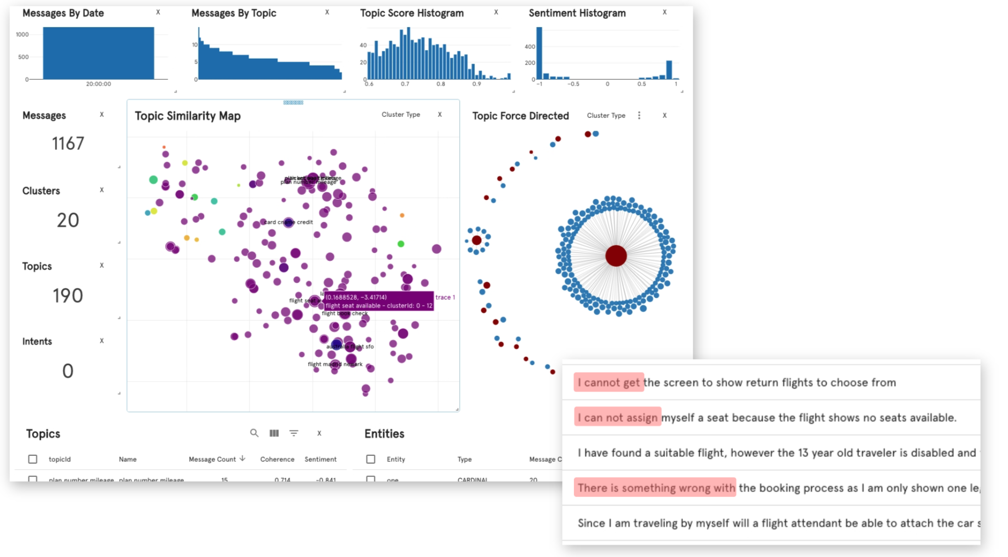This screenshot has width=1008, height=557.
Task: Grab the drag handle above Topic Similarity Map
Action: [293, 103]
